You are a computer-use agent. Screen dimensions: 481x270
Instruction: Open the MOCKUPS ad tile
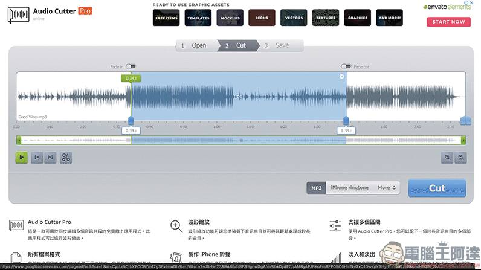pos(230,18)
